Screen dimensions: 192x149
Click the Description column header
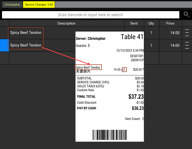66,23
